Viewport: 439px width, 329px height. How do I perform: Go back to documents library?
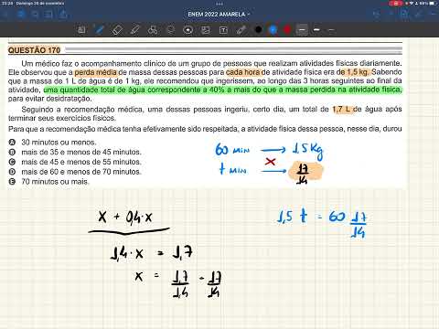pos(5,14)
